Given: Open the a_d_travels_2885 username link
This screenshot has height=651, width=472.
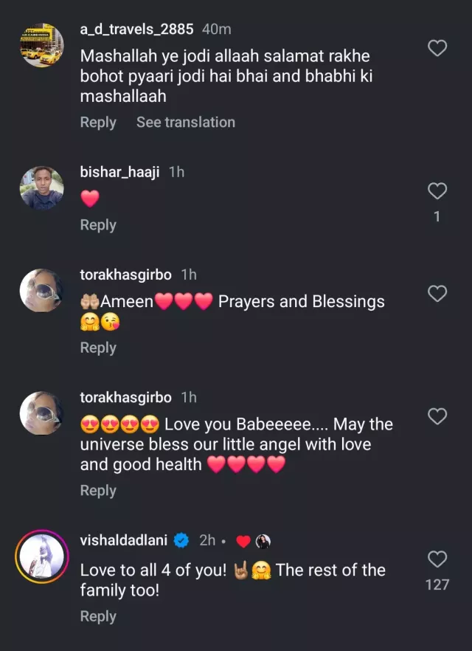Looking at the screenshot, I should (x=136, y=30).
